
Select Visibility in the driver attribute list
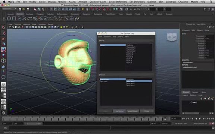(130, 45)
